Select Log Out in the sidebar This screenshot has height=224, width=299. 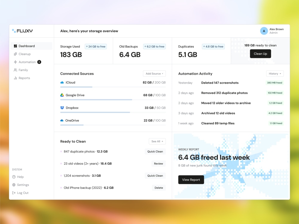pyautogui.click(x=20, y=193)
